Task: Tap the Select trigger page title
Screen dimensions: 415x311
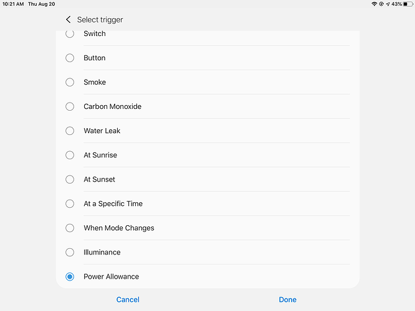Action: pyautogui.click(x=100, y=20)
